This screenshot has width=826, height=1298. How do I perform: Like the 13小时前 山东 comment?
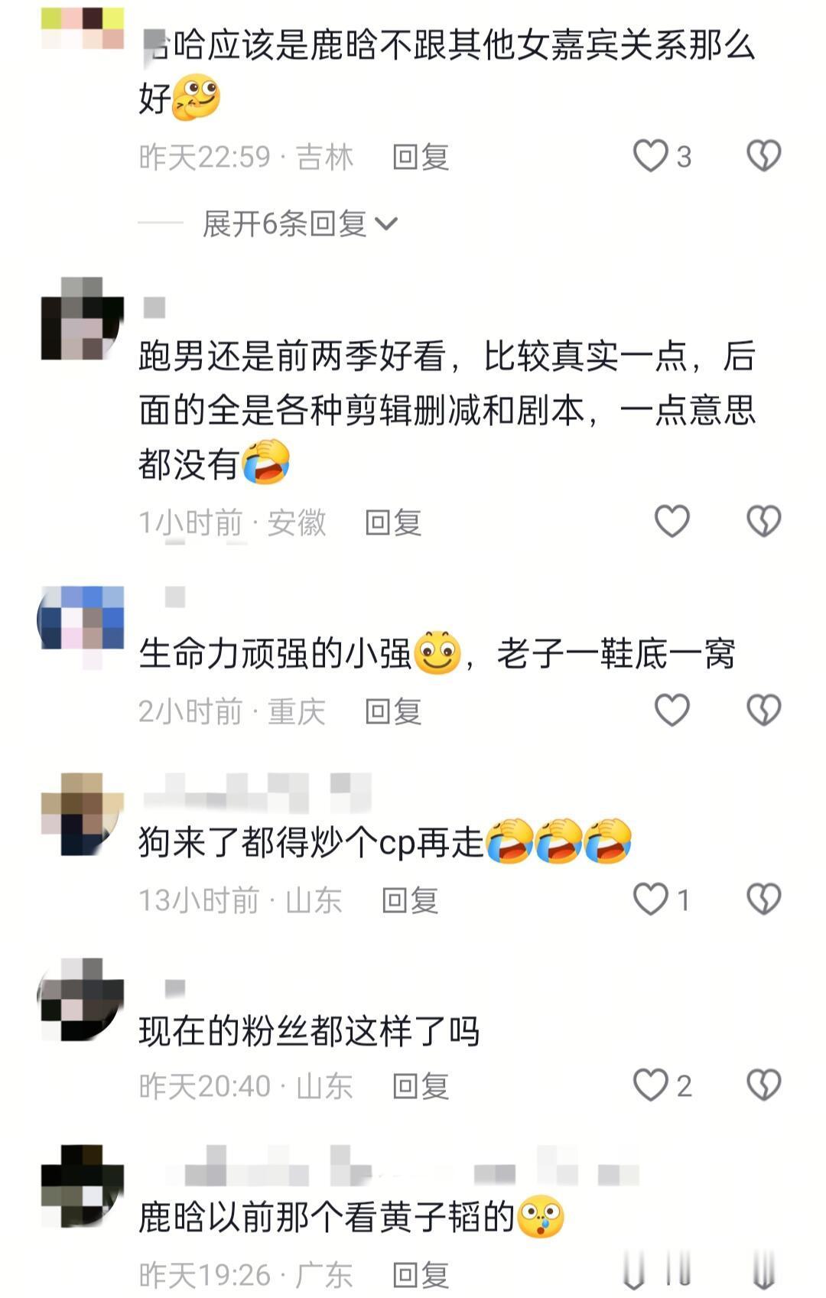(x=651, y=899)
